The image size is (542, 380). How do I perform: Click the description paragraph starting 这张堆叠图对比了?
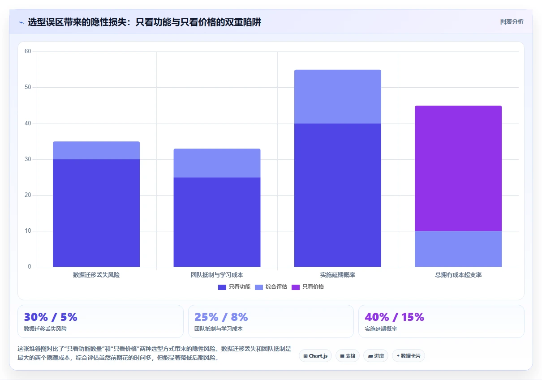pyautogui.click(x=154, y=353)
